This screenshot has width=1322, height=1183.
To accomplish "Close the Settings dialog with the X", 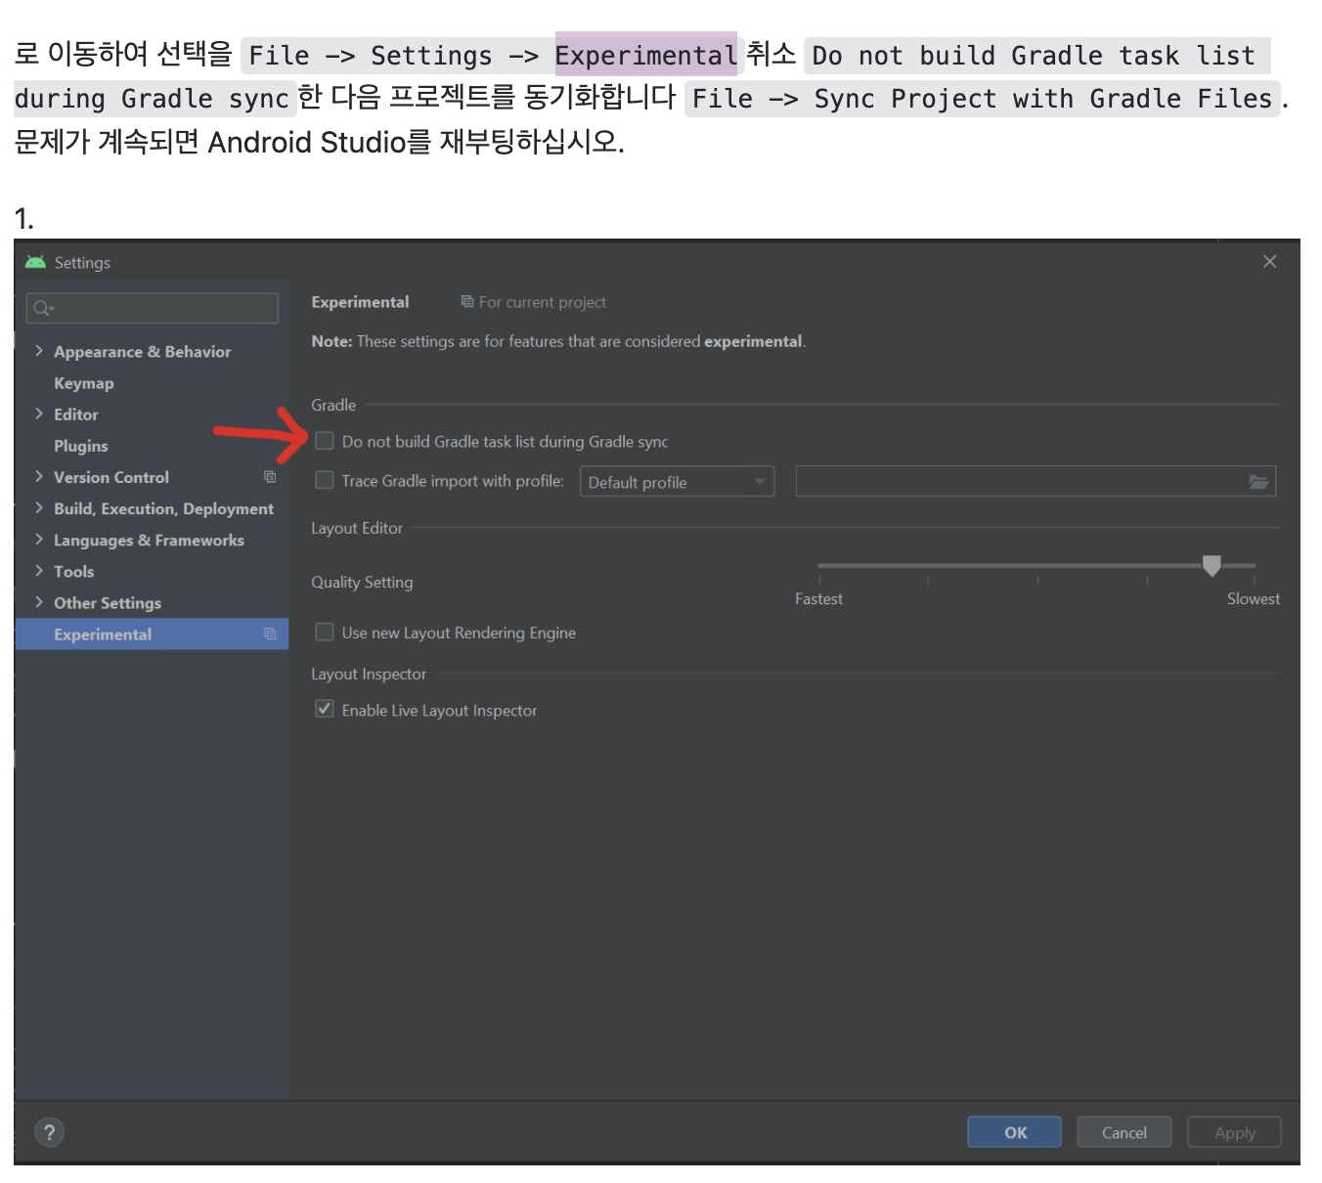I will (x=1269, y=261).
